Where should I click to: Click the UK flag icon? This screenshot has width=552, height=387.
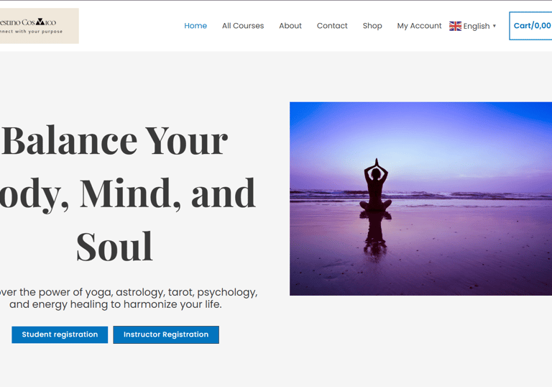coord(455,26)
